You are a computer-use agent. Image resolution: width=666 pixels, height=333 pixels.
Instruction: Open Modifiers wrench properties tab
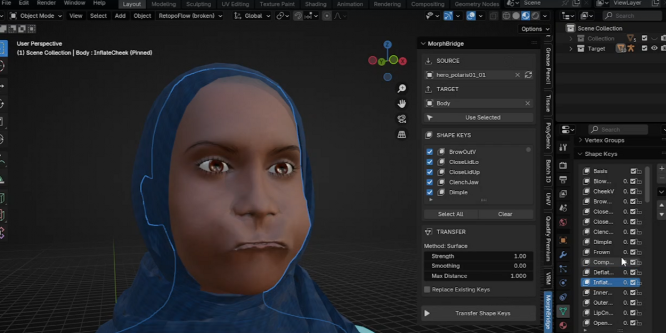pos(563,255)
